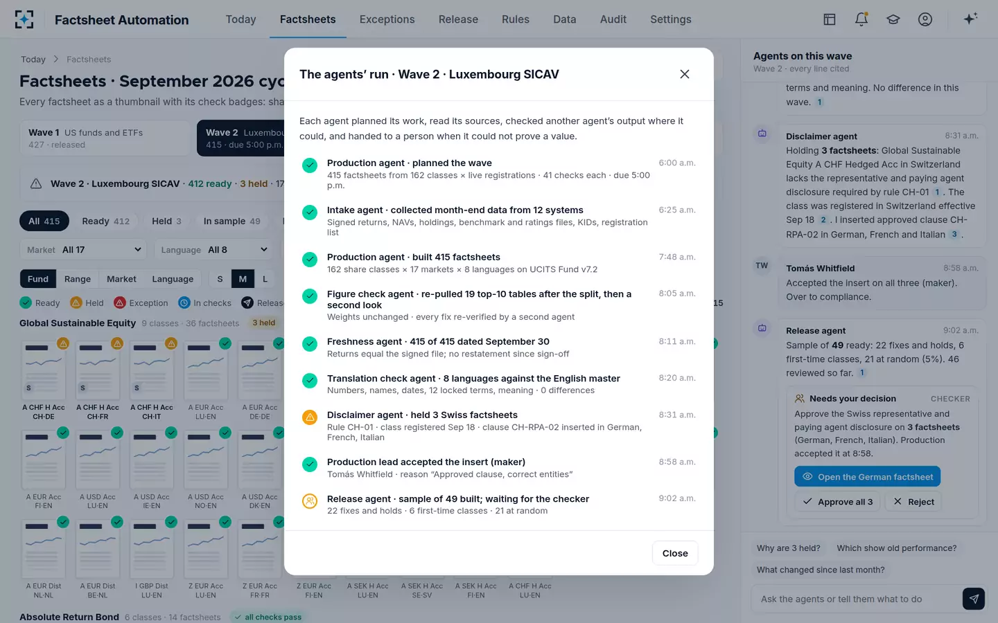Click the green check on Translation check agent step
Screen dimensions: 998x623
[x=310, y=381]
